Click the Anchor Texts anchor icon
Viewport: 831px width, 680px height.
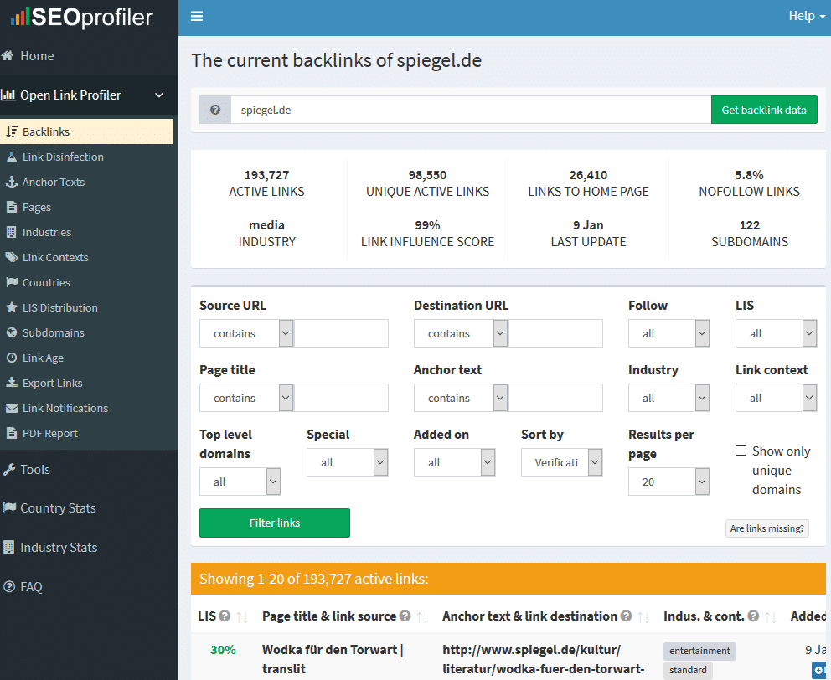tap(12, 182)
